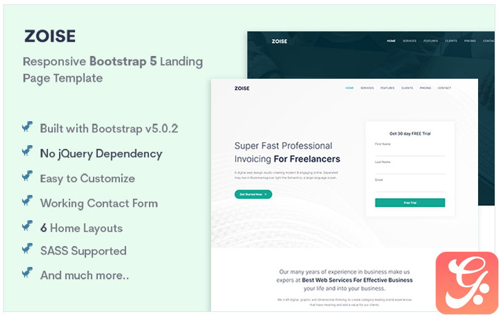Click the dinosaur icon beside SASS Supported

tap(27, 249)
